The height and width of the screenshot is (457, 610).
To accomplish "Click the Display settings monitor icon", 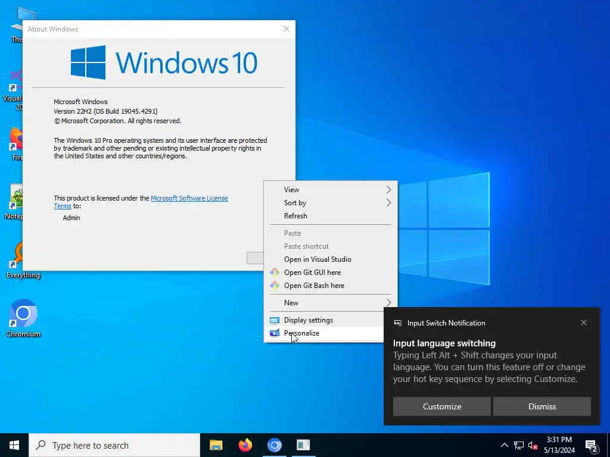I will pos(275,320).
